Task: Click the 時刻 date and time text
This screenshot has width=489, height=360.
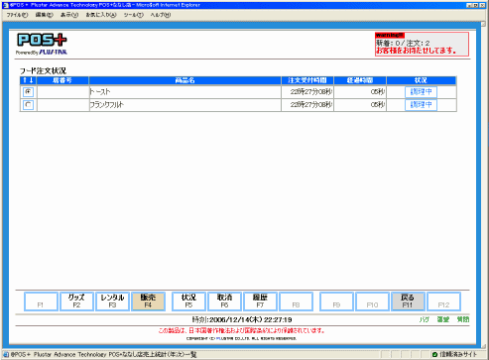Action: coord(242,319)
